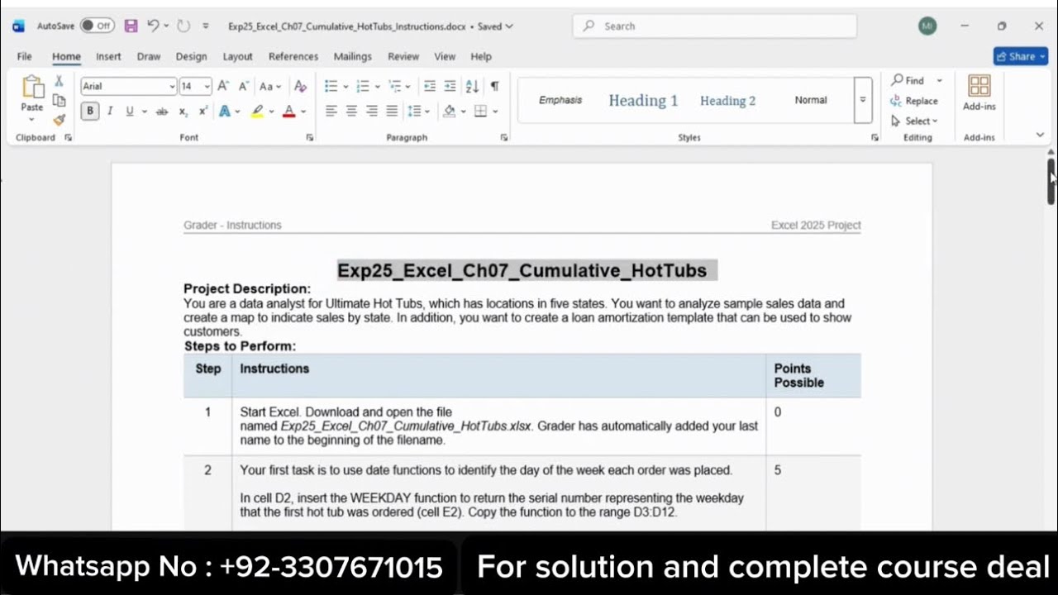The image size is (1058, 595).
Task: Switch to the Layout tab
Action: pos(237,56)
